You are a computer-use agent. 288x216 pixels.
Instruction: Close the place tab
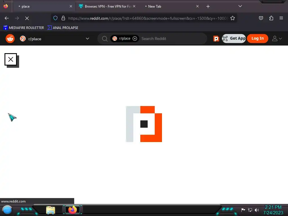pos(71,6)
